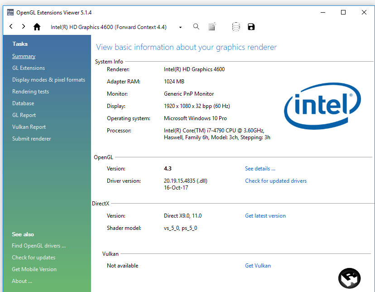The width and height of the screenshot is (375, 292).
Task: Click the round black logo at bottom right
Action: pyautogui.click(x=349, y=278)
